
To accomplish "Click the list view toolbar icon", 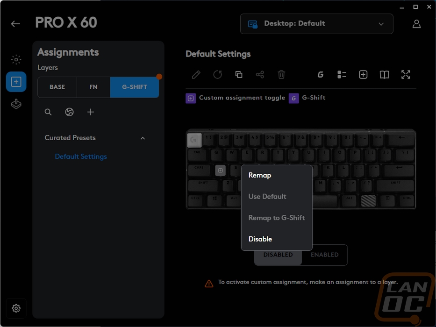I will (x=342, y=75).
